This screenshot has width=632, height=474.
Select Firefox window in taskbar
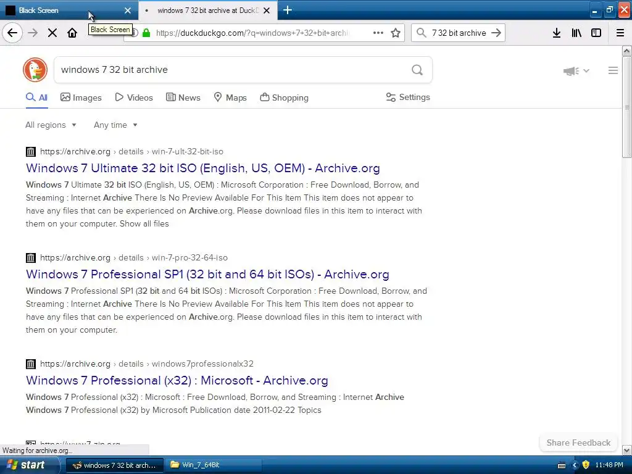[x=114, y=465]
